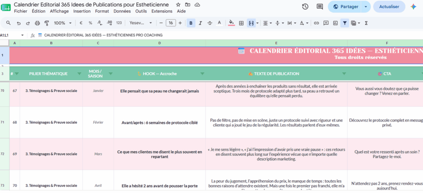Toggle filter on MOIS / SAISON column
The width and height of the screenshot is (423, 193).
click(x=111, y=74)
